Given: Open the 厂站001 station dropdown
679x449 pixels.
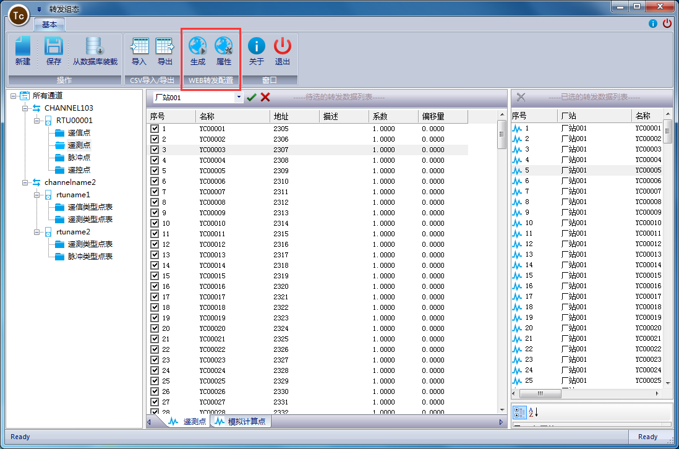Looking at the screenshot, I should click(239, 98).
